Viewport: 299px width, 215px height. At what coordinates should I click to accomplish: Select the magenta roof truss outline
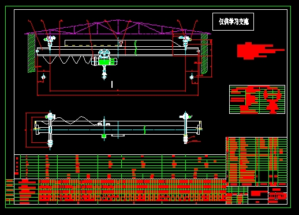[118, 27]
